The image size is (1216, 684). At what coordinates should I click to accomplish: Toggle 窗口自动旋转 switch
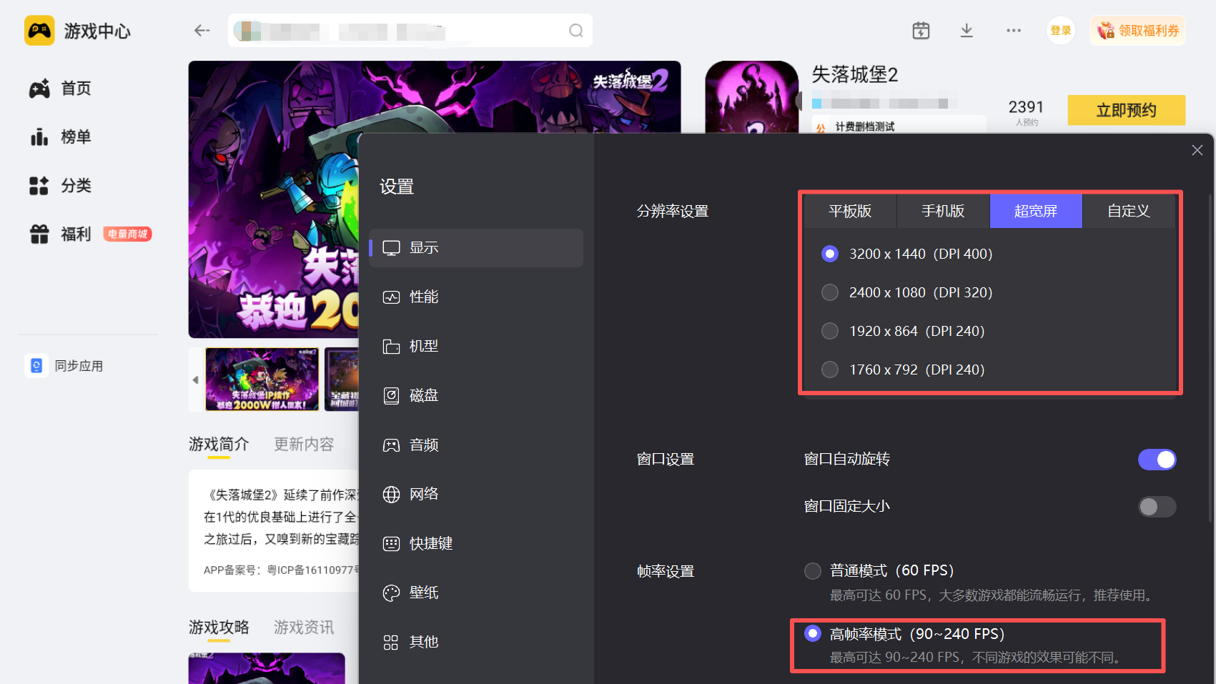[x=1157, y=460]
